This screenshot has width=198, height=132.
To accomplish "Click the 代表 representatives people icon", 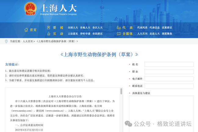I will tap(119, 27).
